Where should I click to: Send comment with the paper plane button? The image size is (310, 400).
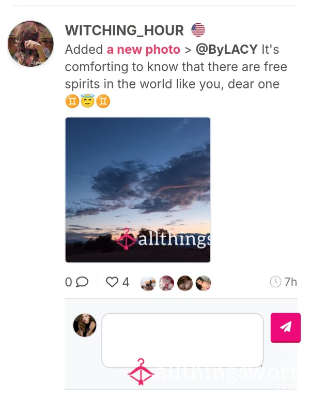click(286, 328)
